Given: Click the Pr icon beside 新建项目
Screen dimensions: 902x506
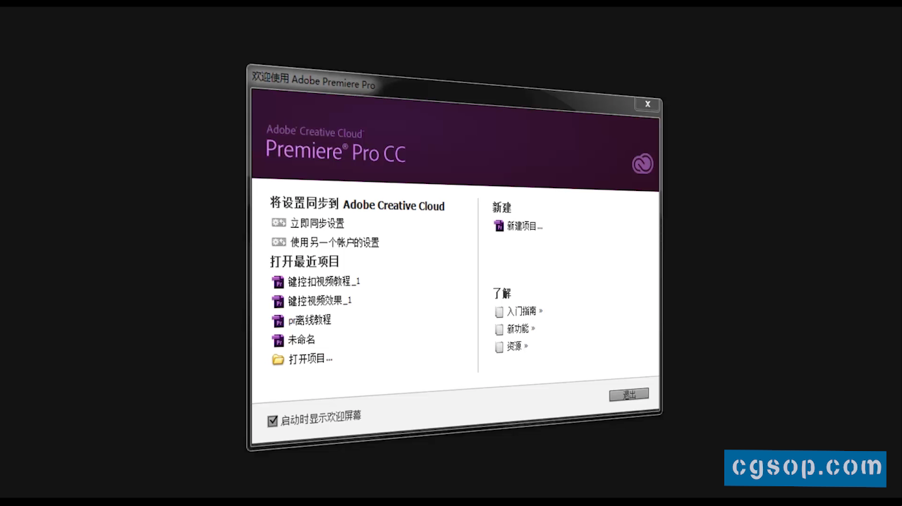Looking at the screenshot, I should pyautogui.click(x=499, y=226).
